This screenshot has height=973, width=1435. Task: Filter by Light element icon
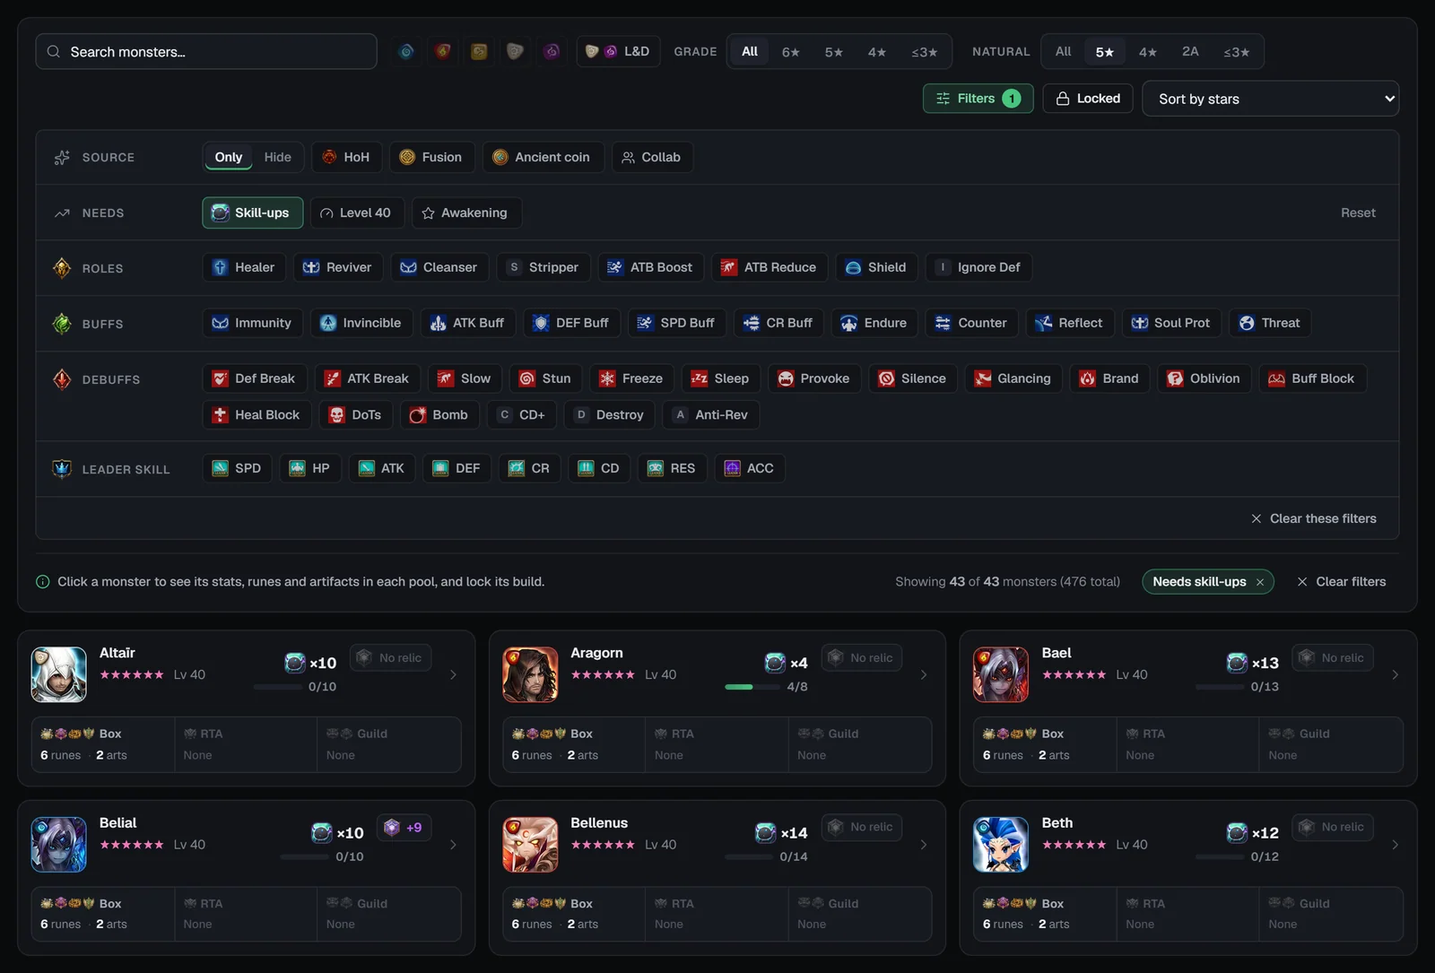(x=515, y=51)
